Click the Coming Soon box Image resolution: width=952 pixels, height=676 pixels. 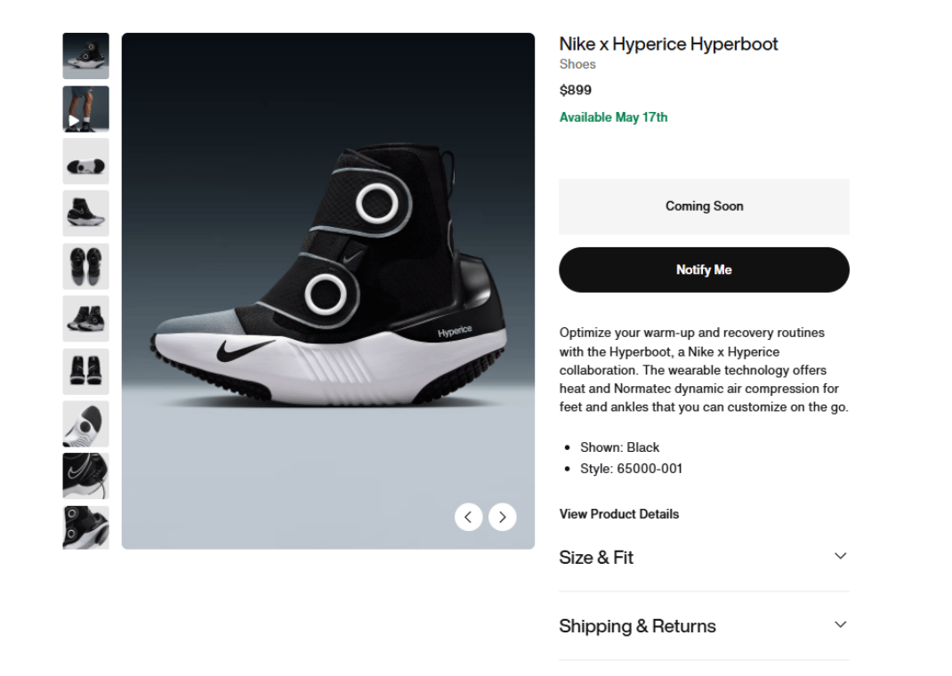pyautogui.click(x=704, y=206)
